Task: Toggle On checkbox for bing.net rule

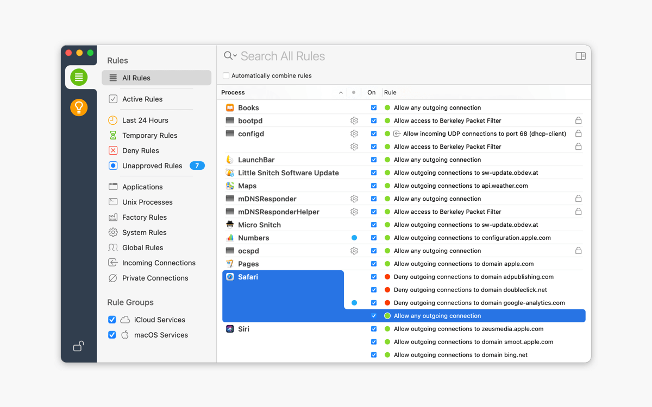Action: point(374,355)
